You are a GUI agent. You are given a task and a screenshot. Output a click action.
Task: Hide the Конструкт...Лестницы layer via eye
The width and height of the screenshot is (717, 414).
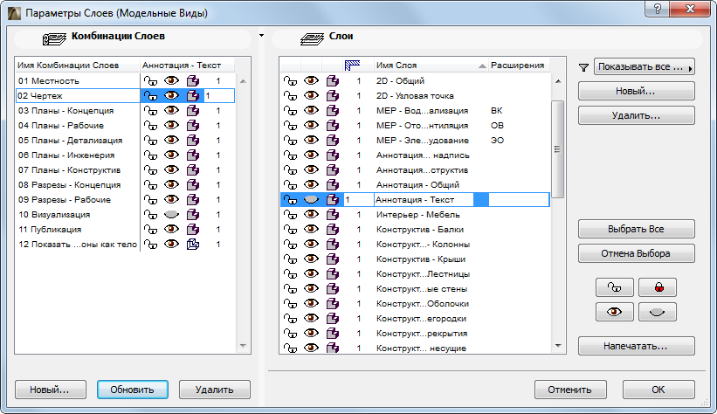[311, 274]
